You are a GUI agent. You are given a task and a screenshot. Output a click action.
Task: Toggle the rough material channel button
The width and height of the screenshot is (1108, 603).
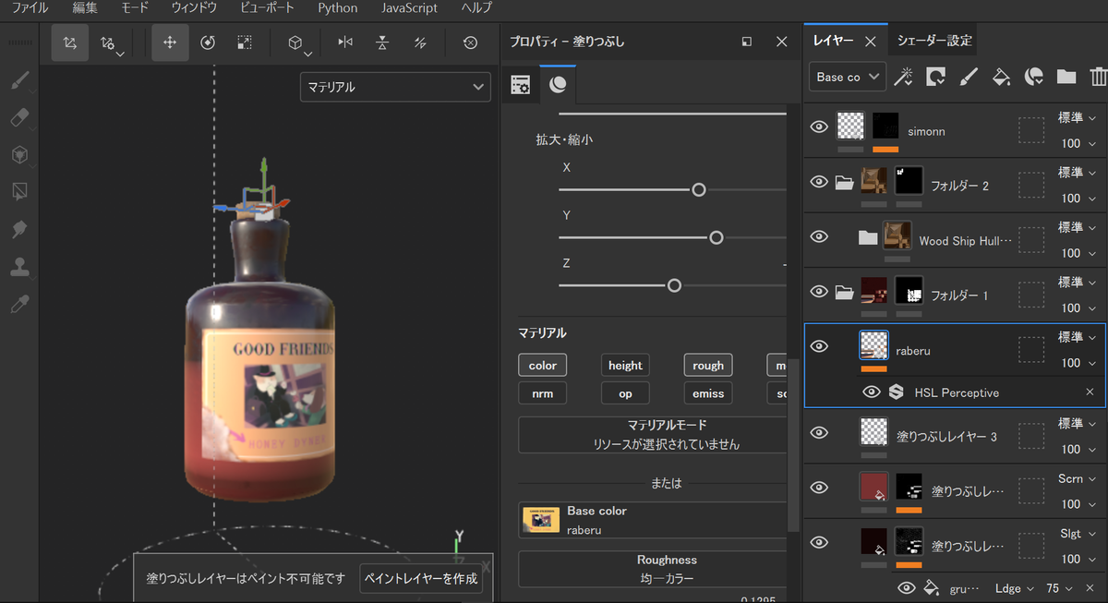(708, 366)
